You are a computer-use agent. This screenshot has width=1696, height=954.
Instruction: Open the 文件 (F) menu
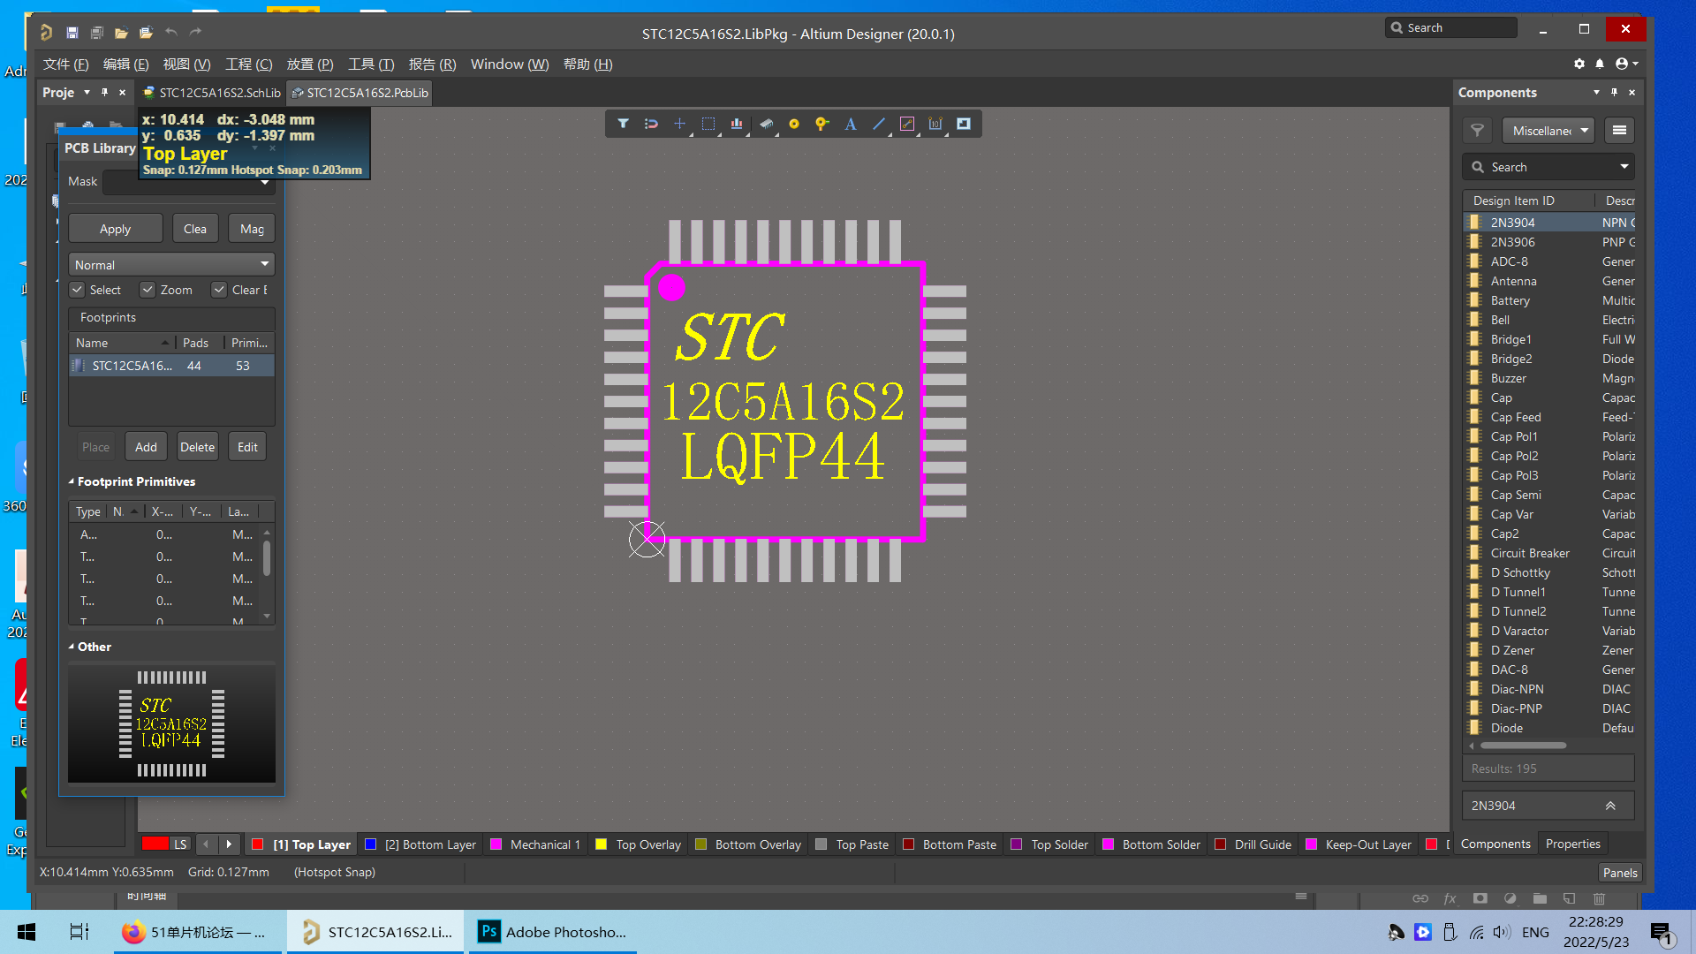[66, 64]
